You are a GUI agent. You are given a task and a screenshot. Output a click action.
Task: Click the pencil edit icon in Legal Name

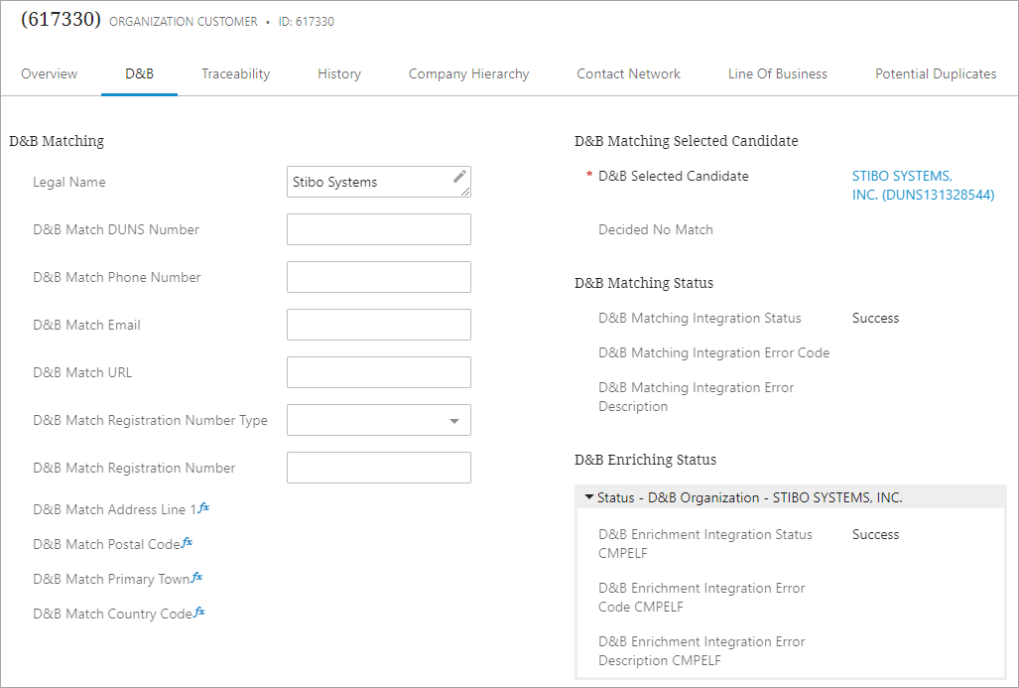[x=458, y=177]
